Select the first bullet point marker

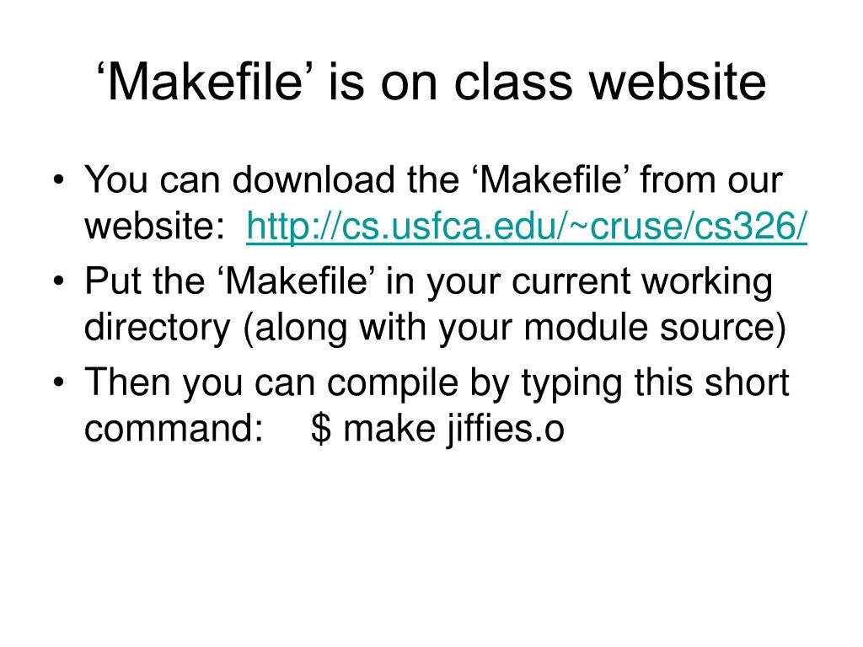point(60,180)
